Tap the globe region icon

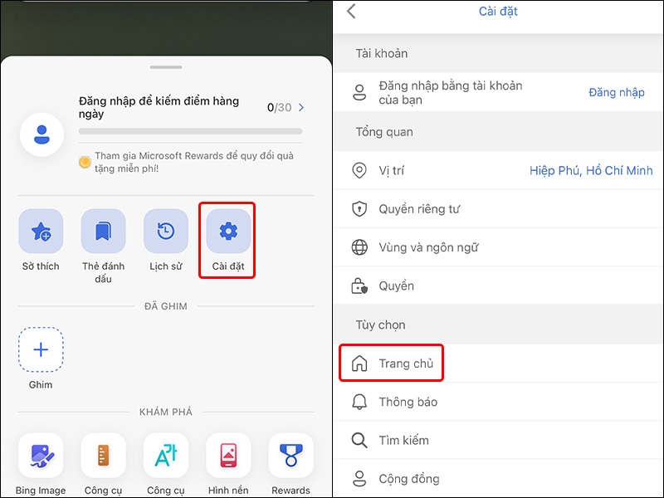[359, 247]
